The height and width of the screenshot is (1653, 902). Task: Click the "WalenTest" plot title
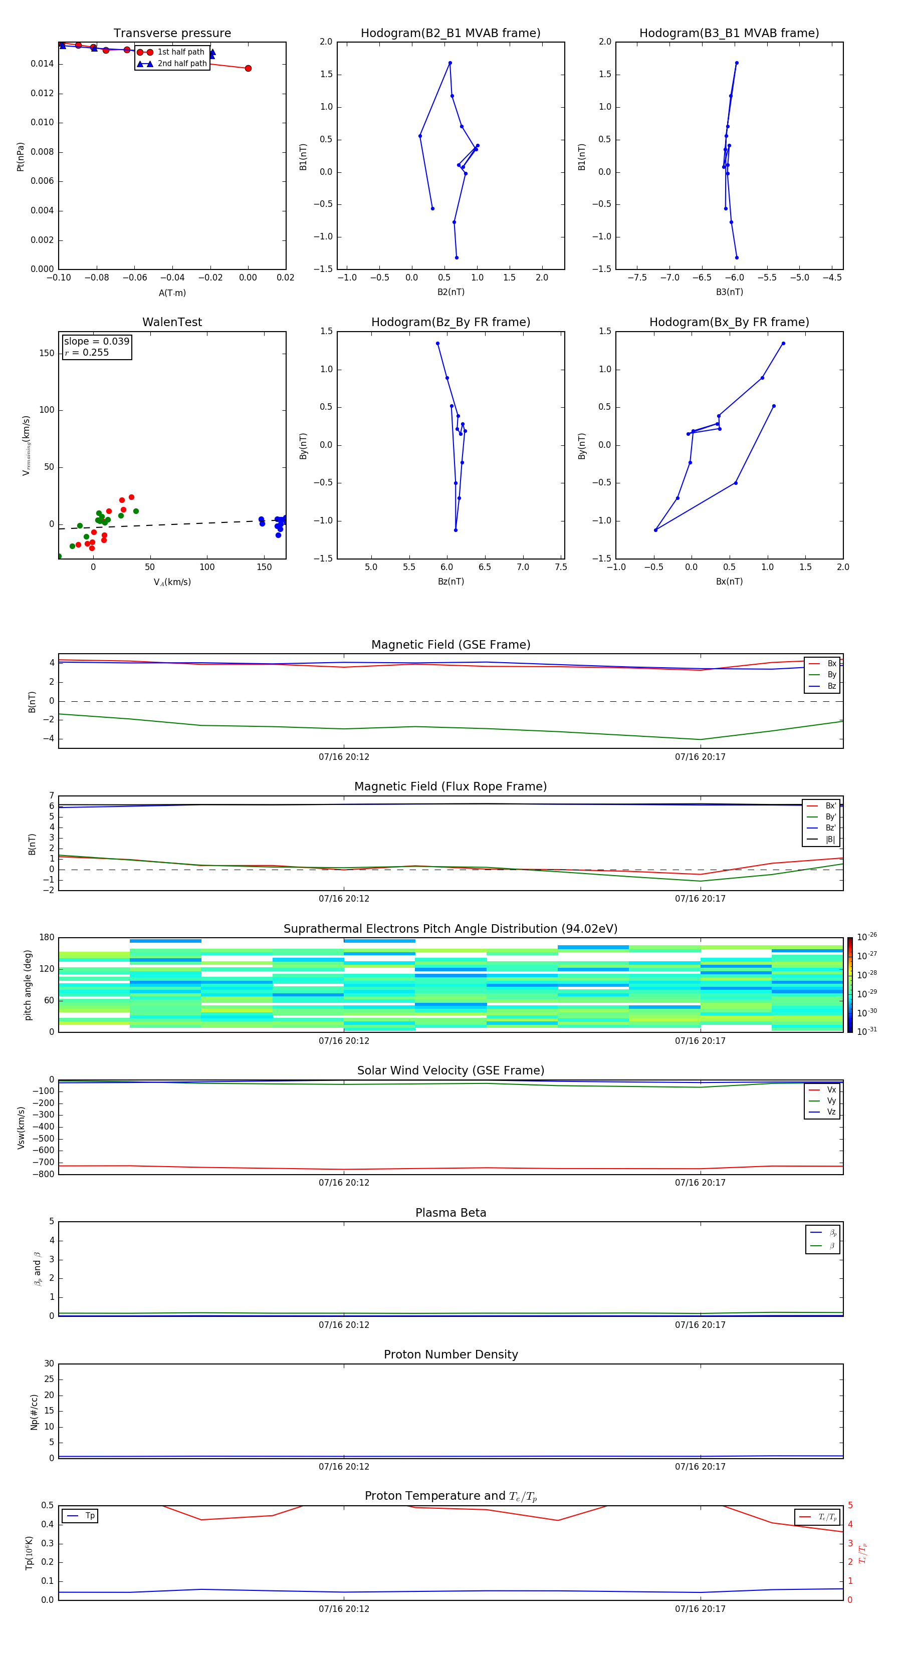(172, 322)
